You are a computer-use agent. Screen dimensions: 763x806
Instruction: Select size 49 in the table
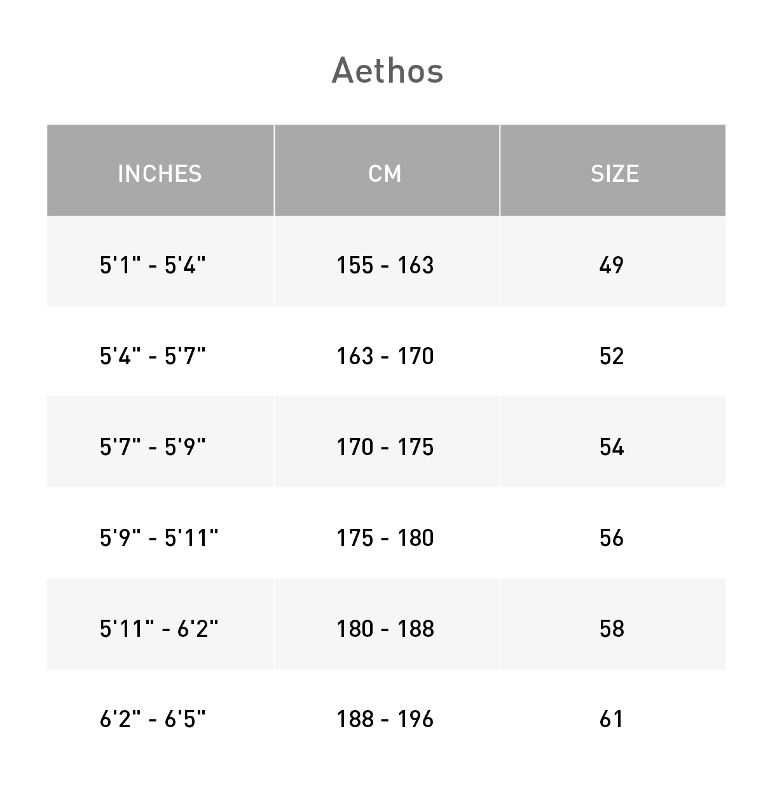click(612, 265)
